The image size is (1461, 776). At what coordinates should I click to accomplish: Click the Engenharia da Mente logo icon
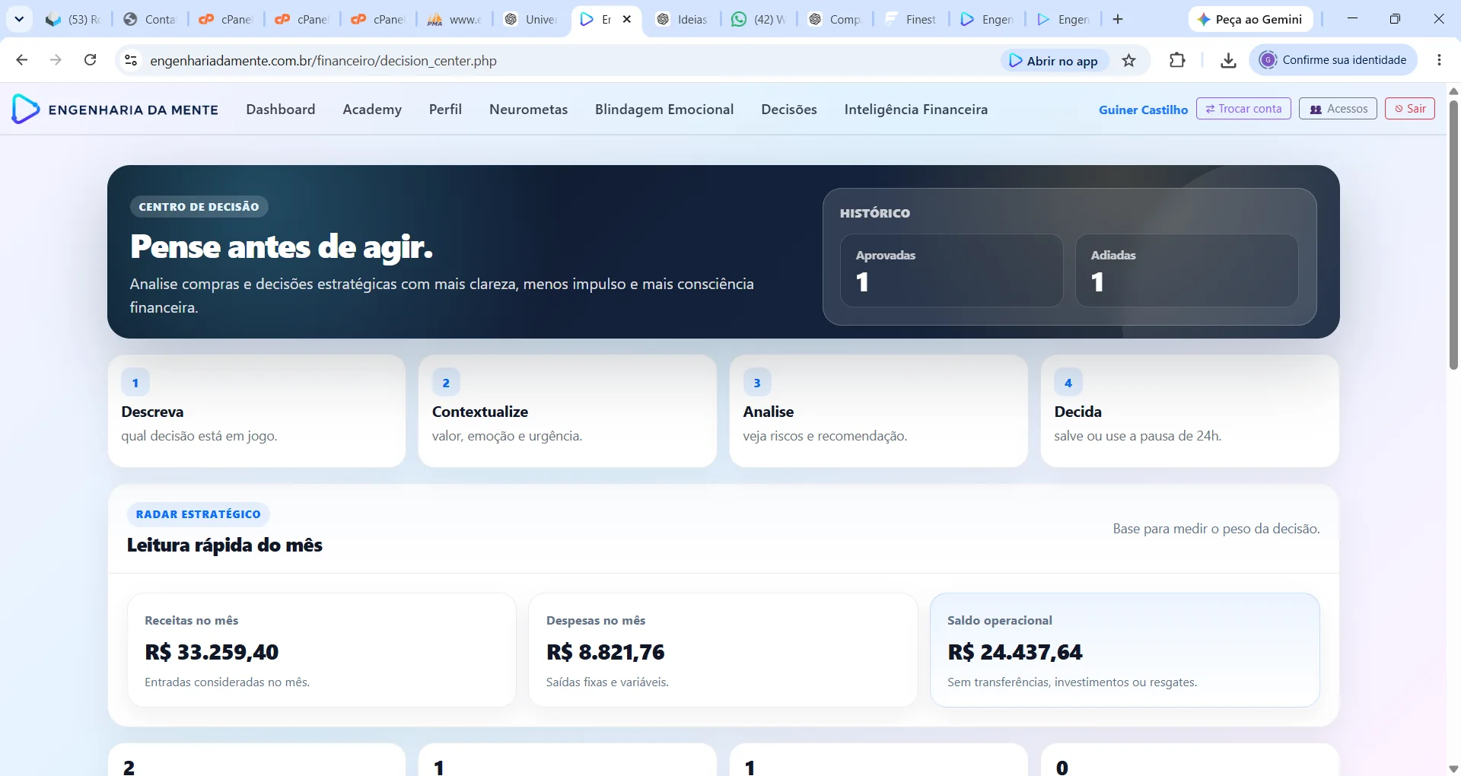click(25, 110)
